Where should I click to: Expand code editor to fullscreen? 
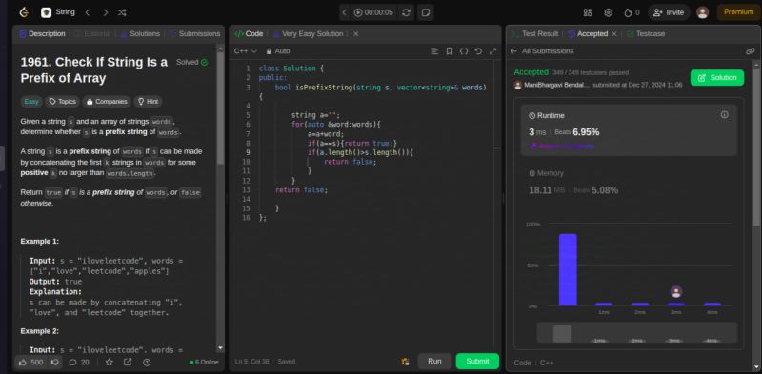click(492, 51)
